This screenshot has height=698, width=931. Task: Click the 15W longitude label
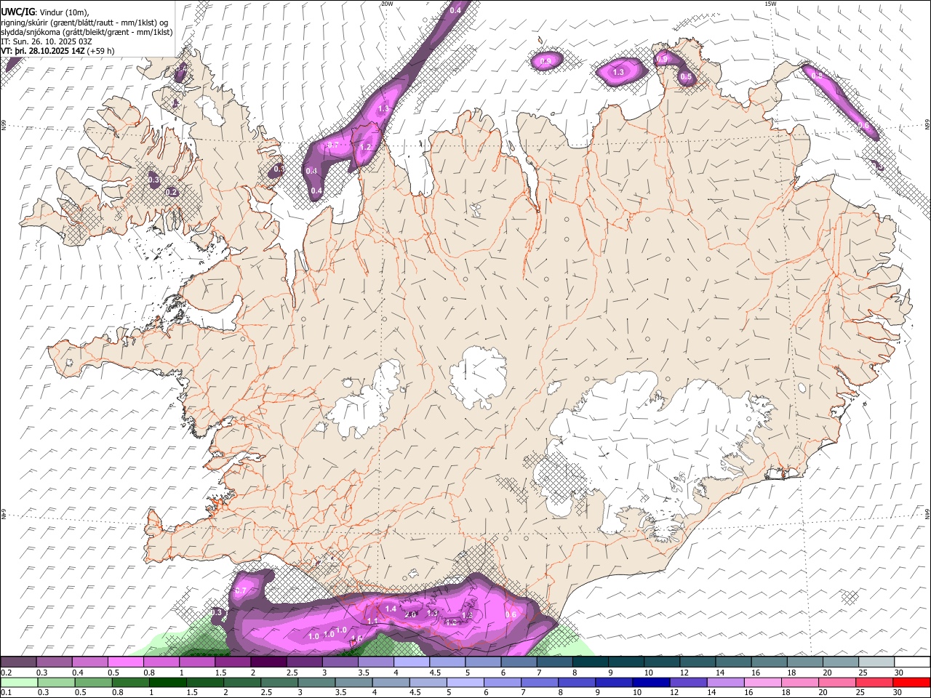click(770, 4)
